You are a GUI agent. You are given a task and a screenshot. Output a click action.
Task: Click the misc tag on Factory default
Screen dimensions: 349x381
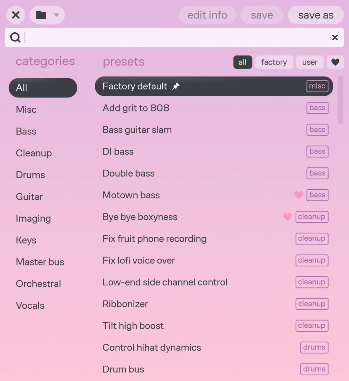(x=317, y=86)
